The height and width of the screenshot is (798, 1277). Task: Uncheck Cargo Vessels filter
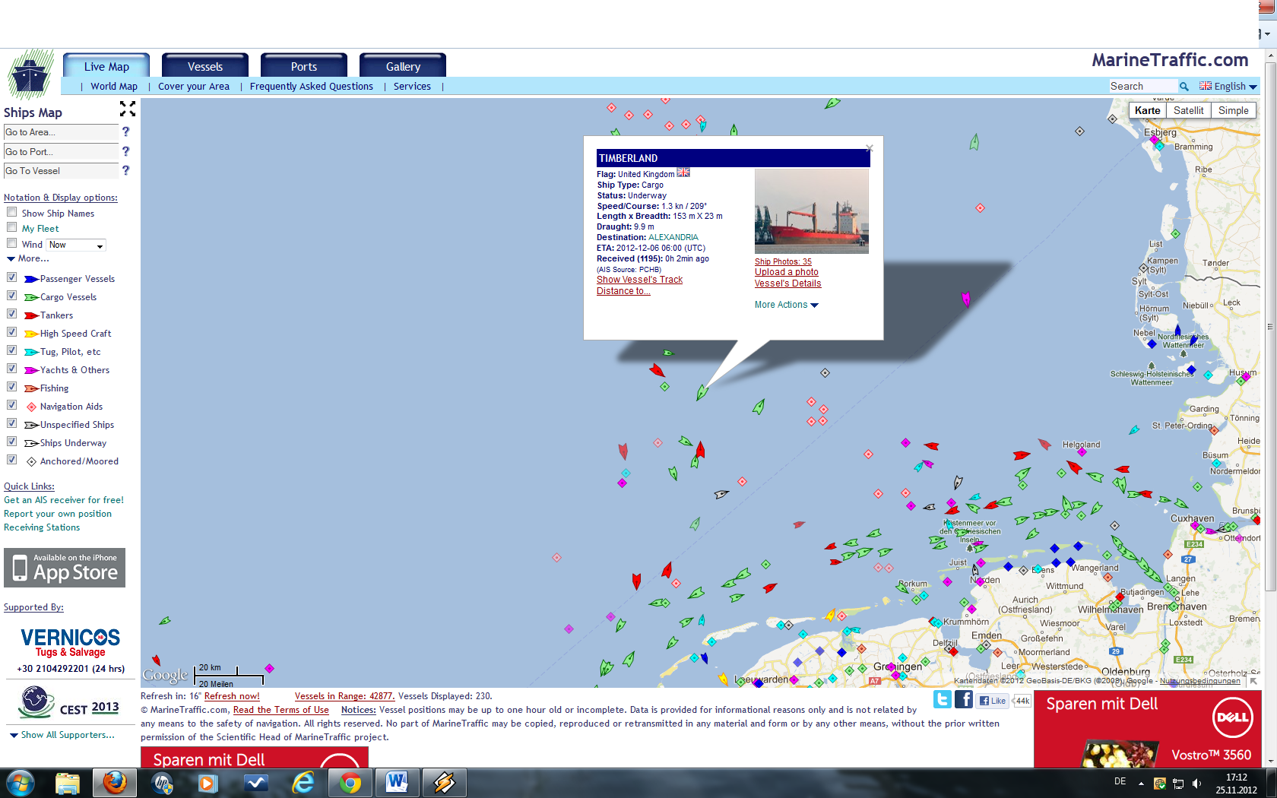tap(11, 296)
